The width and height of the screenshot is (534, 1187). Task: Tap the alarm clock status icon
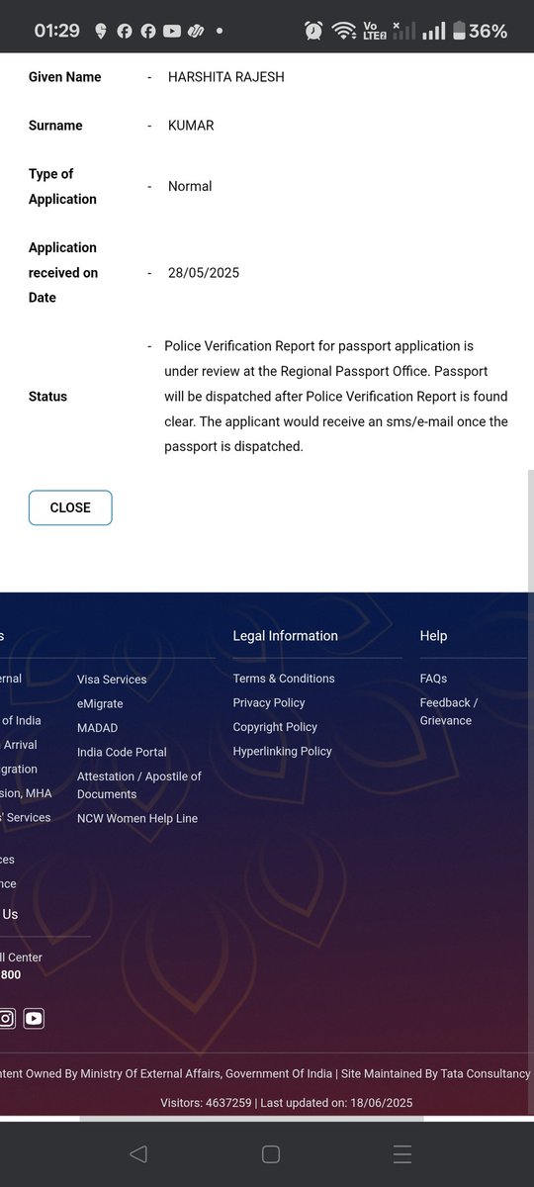tap(313, 31)
